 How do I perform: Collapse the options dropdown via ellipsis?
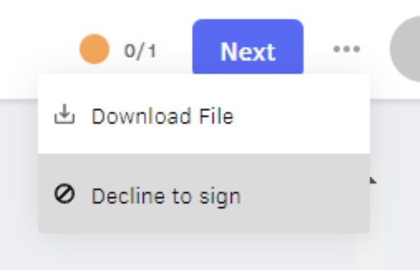click(347, 49)
